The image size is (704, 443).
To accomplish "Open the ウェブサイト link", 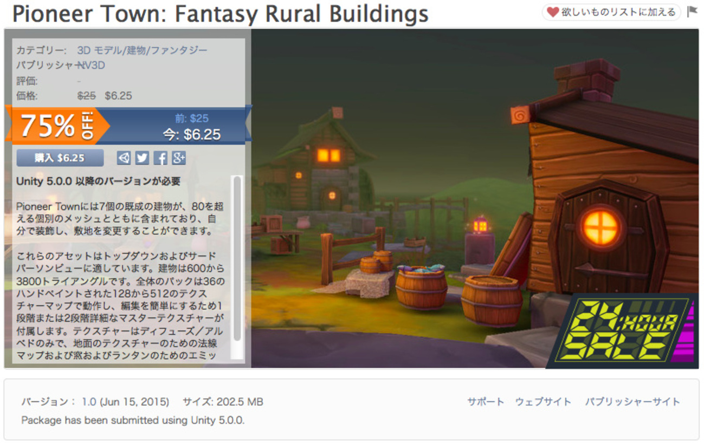I will (x=543, y=401).
